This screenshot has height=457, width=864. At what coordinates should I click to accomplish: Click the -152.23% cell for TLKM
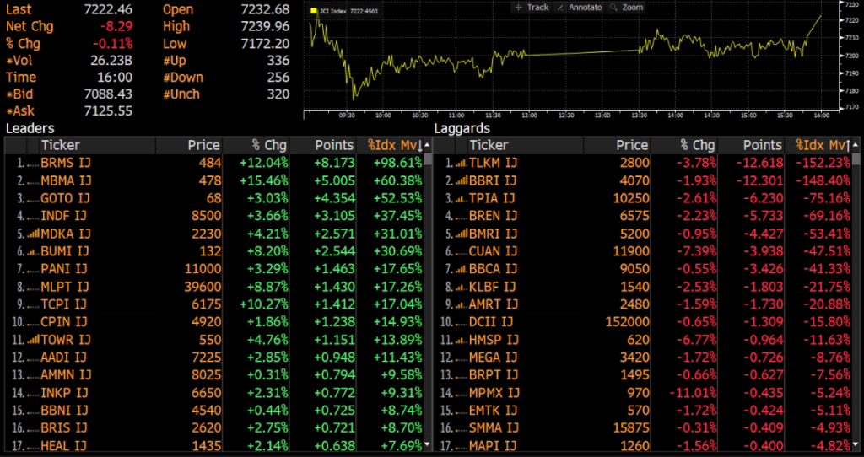822,163
